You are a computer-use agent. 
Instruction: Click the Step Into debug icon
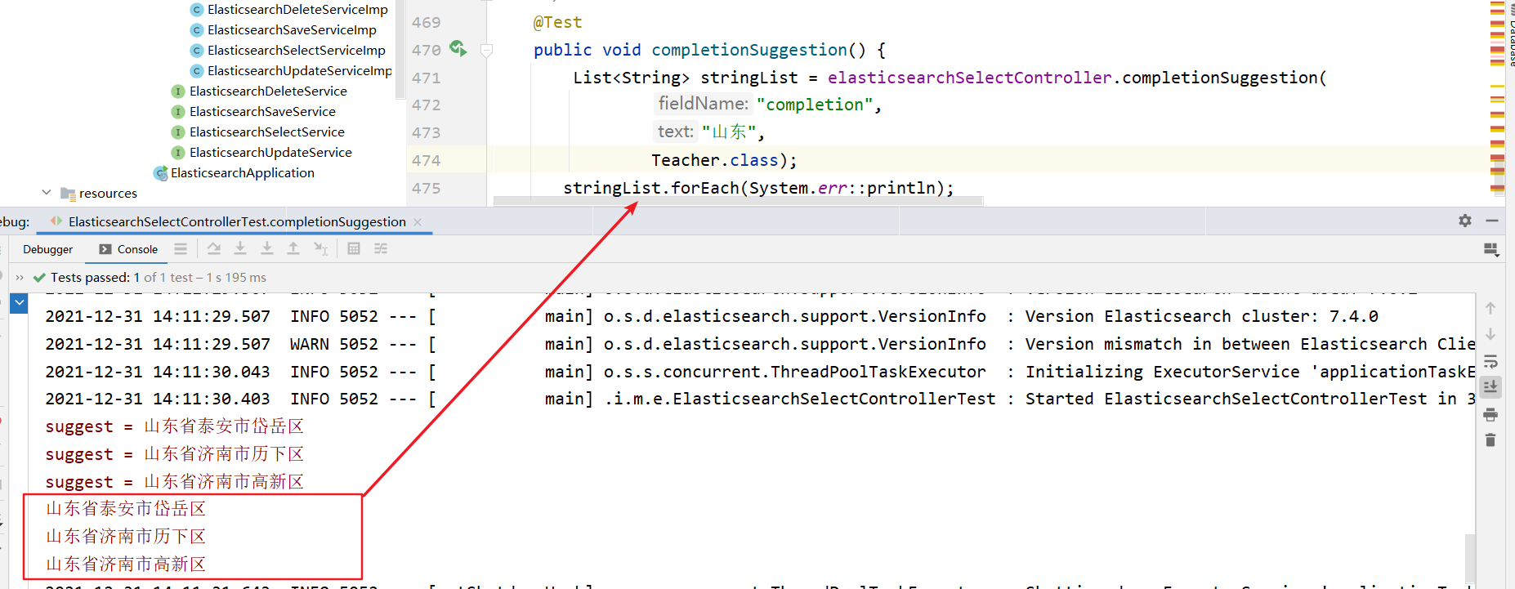(x=240, y=248)
